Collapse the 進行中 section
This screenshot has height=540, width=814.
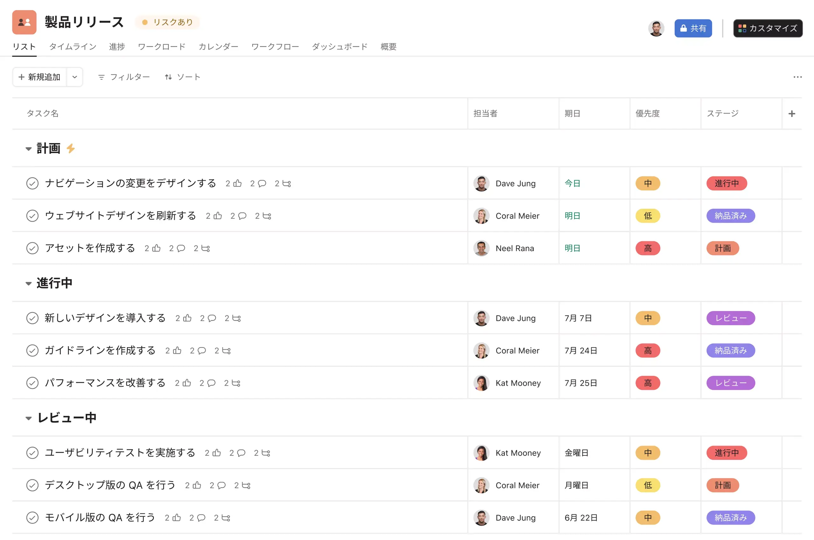29,283
